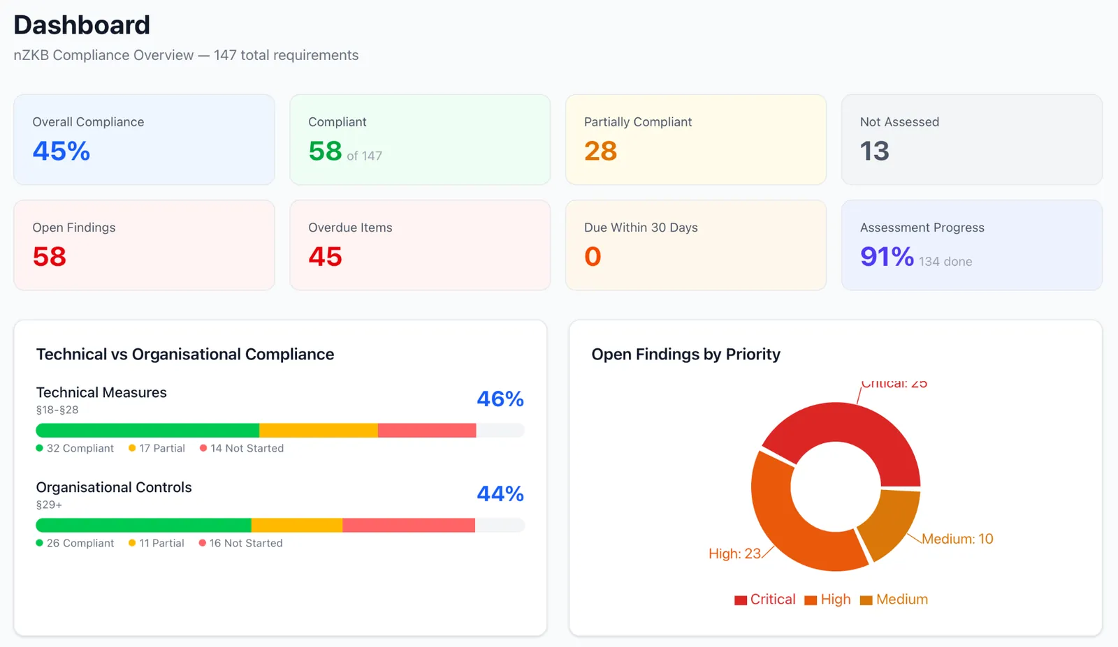Click the '14 Not Started' legend entry

point(242,448)
